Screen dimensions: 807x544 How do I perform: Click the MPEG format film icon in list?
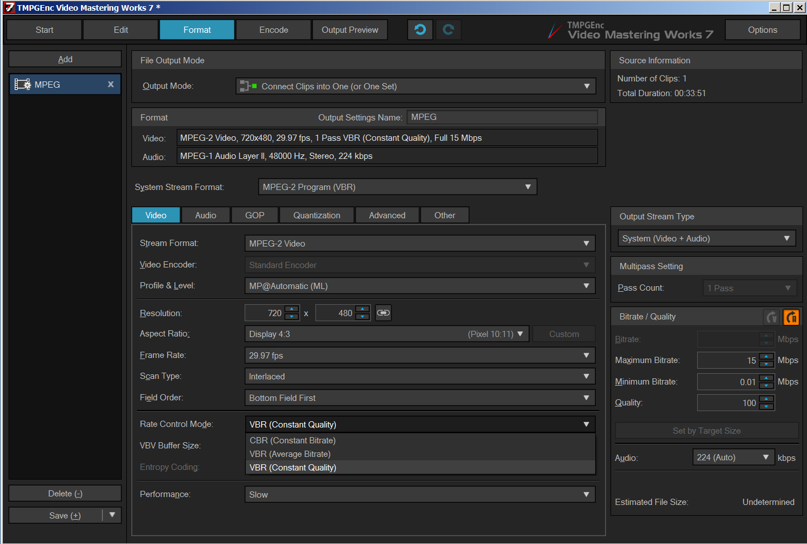point(23,84)
